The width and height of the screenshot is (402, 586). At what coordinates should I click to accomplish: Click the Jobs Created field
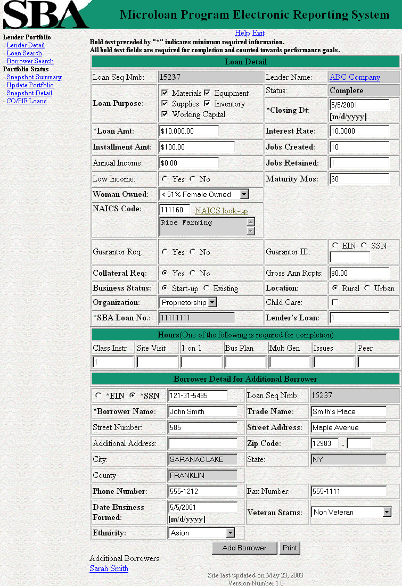(359, 147)
